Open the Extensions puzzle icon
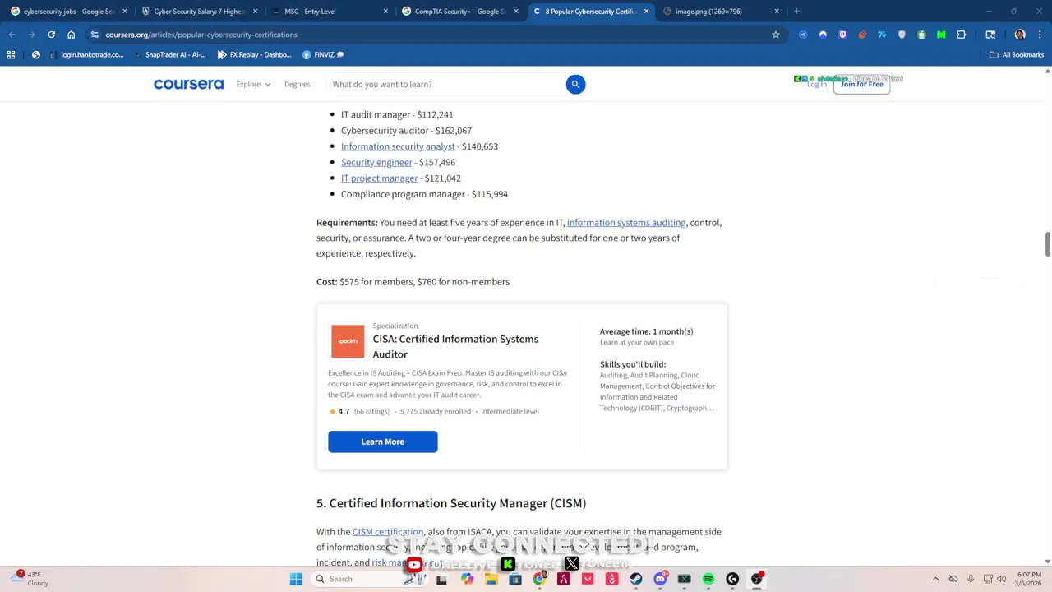 961,35
